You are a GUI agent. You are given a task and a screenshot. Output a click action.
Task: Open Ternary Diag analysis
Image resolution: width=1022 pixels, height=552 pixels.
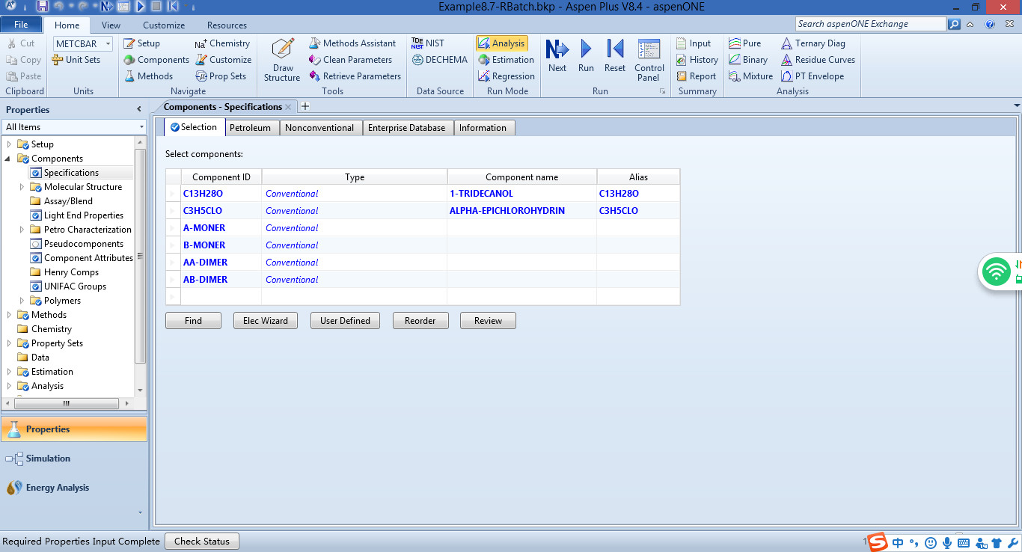point(813,43)
